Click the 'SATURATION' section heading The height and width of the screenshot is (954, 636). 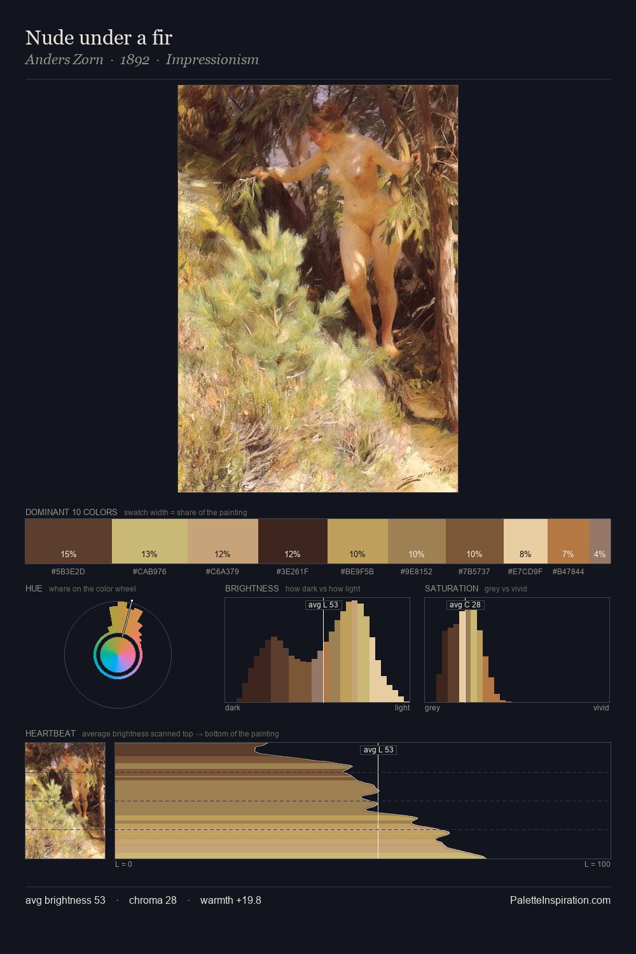tap(452, 588)
